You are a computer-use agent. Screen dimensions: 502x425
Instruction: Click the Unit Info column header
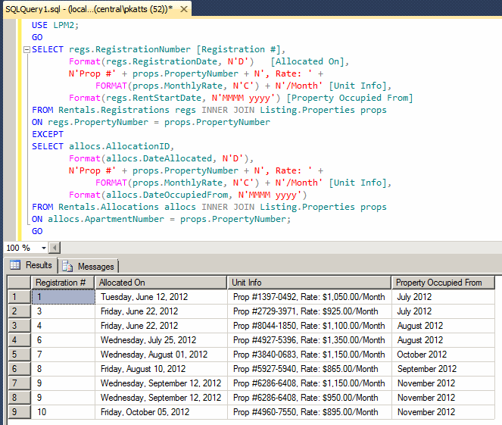coord(309,283)
